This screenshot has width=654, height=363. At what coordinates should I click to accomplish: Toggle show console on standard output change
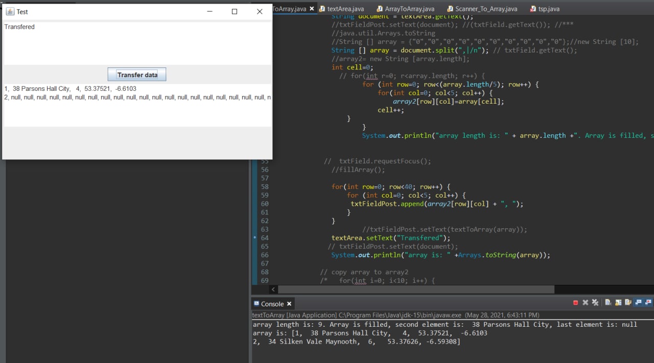[x=638, y=303]
